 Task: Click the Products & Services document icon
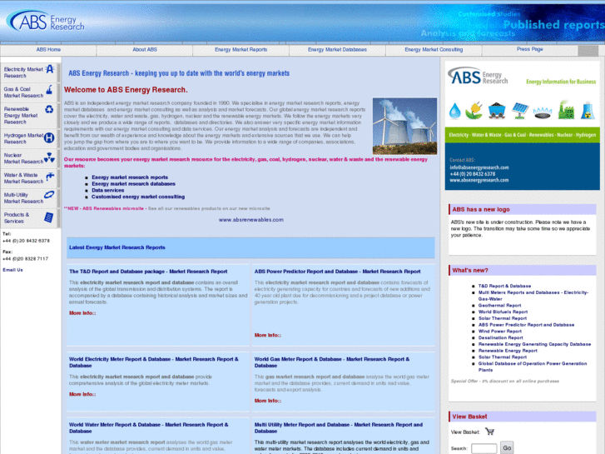click(48, 217)
